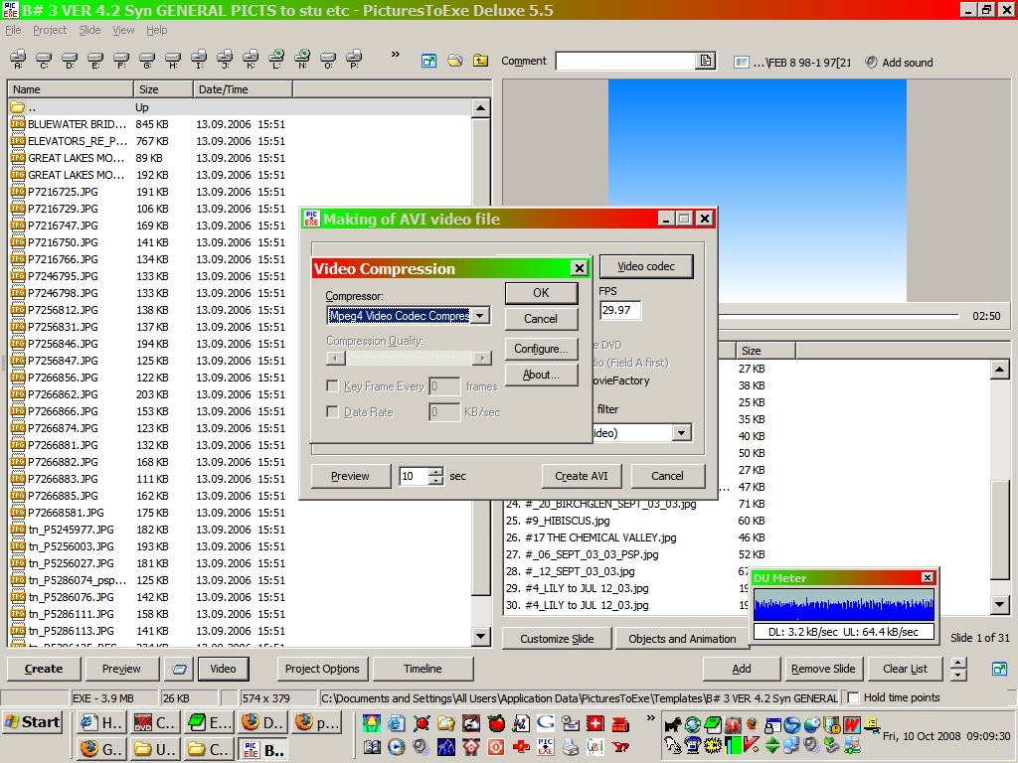Enable the Key Frame Every checkbox
This screenshot has width=1018, height=763.
(333, 386)
